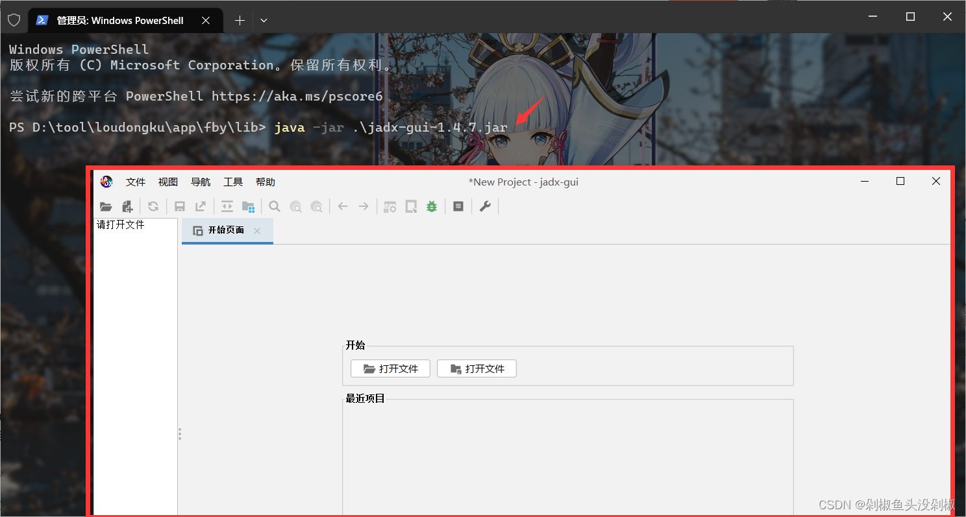Open the 导航 menu
The image size is (966, 517).
point(201,182)
